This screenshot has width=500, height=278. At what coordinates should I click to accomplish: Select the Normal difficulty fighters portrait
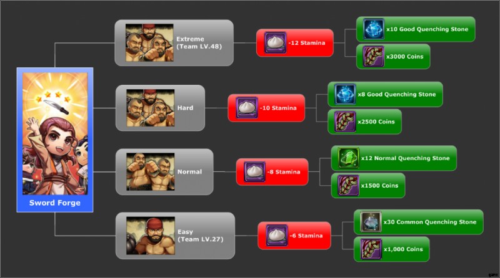click(151, 172)
